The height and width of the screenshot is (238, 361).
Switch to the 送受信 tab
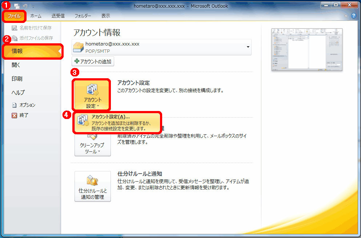click(58, 16)
